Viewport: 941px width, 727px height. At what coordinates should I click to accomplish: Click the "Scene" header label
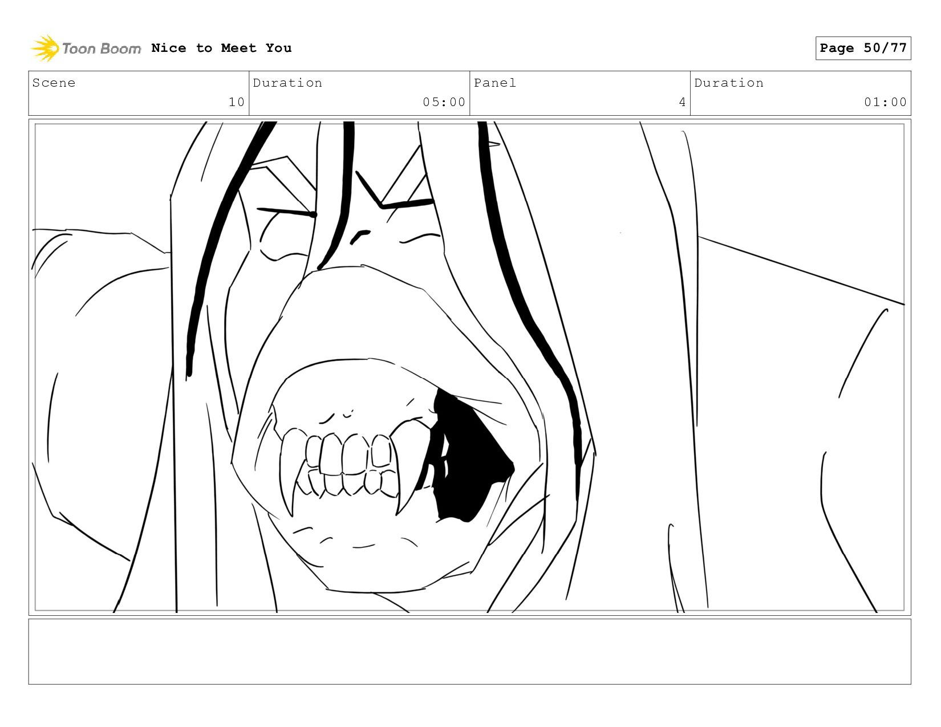[x=54, y=83]
